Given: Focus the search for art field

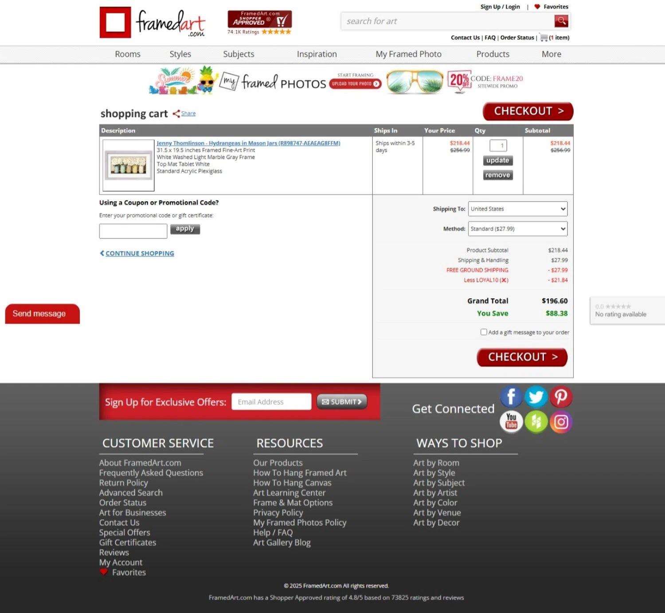Looking at the screenshot, I should tap(447, 21).
